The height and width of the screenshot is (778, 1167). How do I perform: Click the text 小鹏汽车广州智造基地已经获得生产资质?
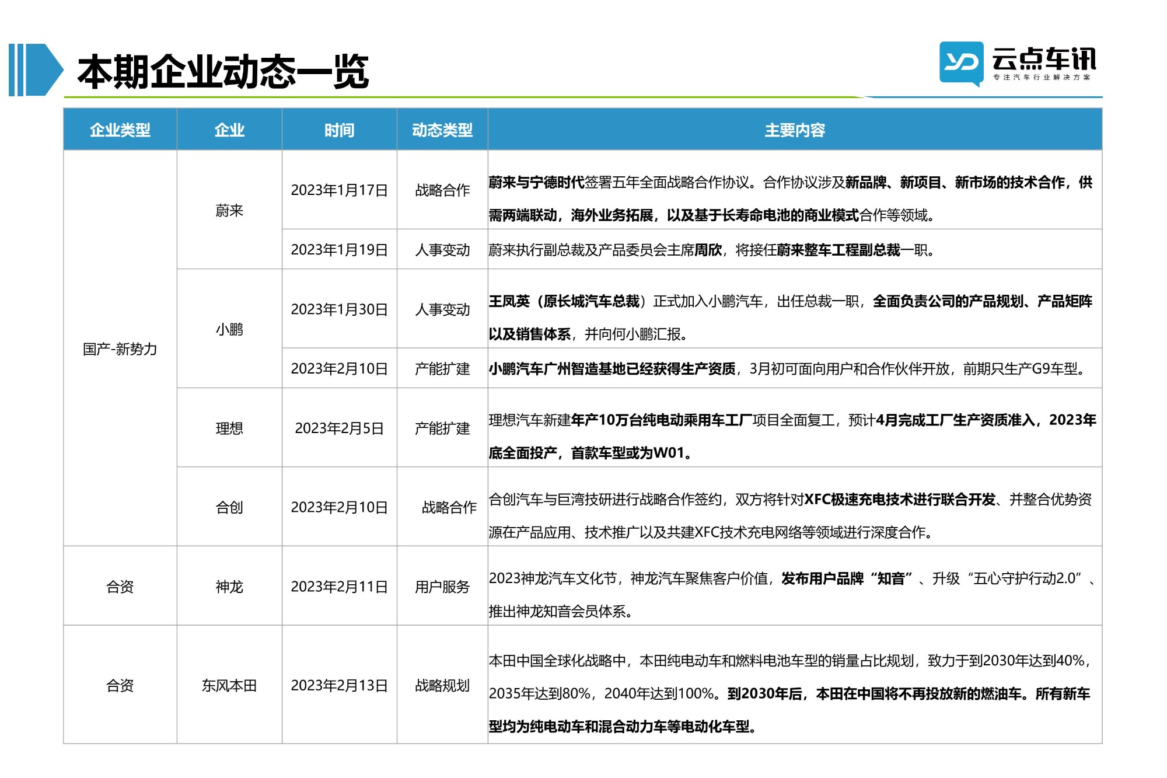click(612, 369)
